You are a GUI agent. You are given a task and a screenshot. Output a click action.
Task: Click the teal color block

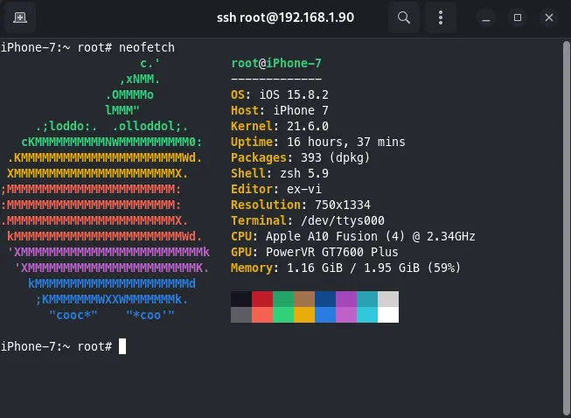[x=367, y=299]
